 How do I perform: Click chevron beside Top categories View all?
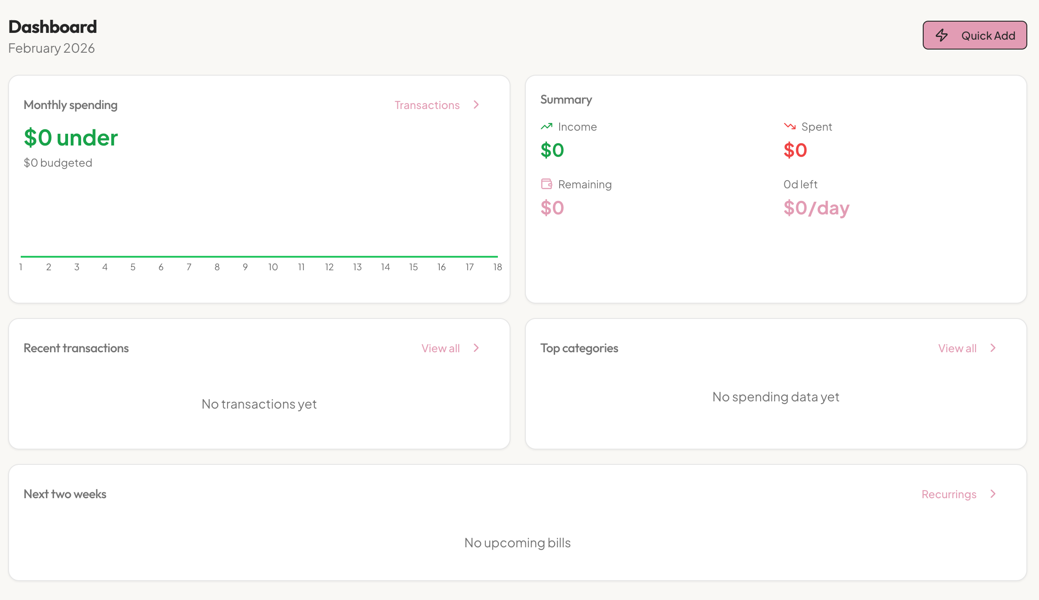(993, 348)
